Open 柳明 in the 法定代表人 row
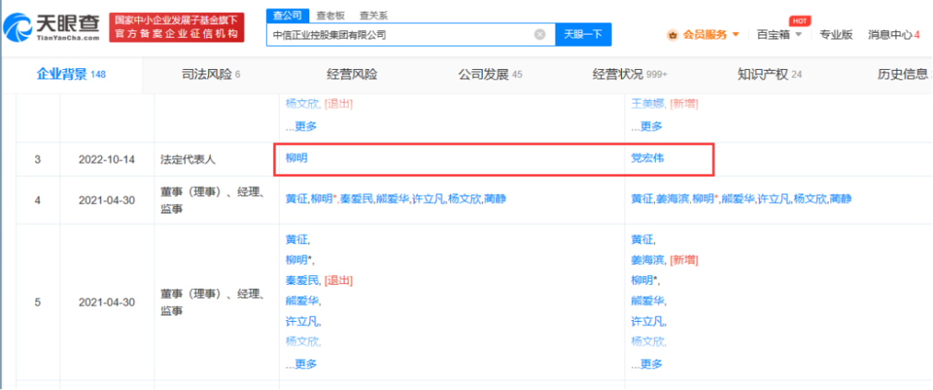 point(296,158)
